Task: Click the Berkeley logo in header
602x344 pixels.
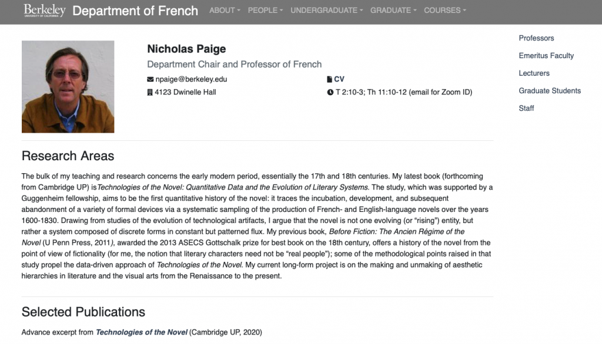Action: point(45,11)
